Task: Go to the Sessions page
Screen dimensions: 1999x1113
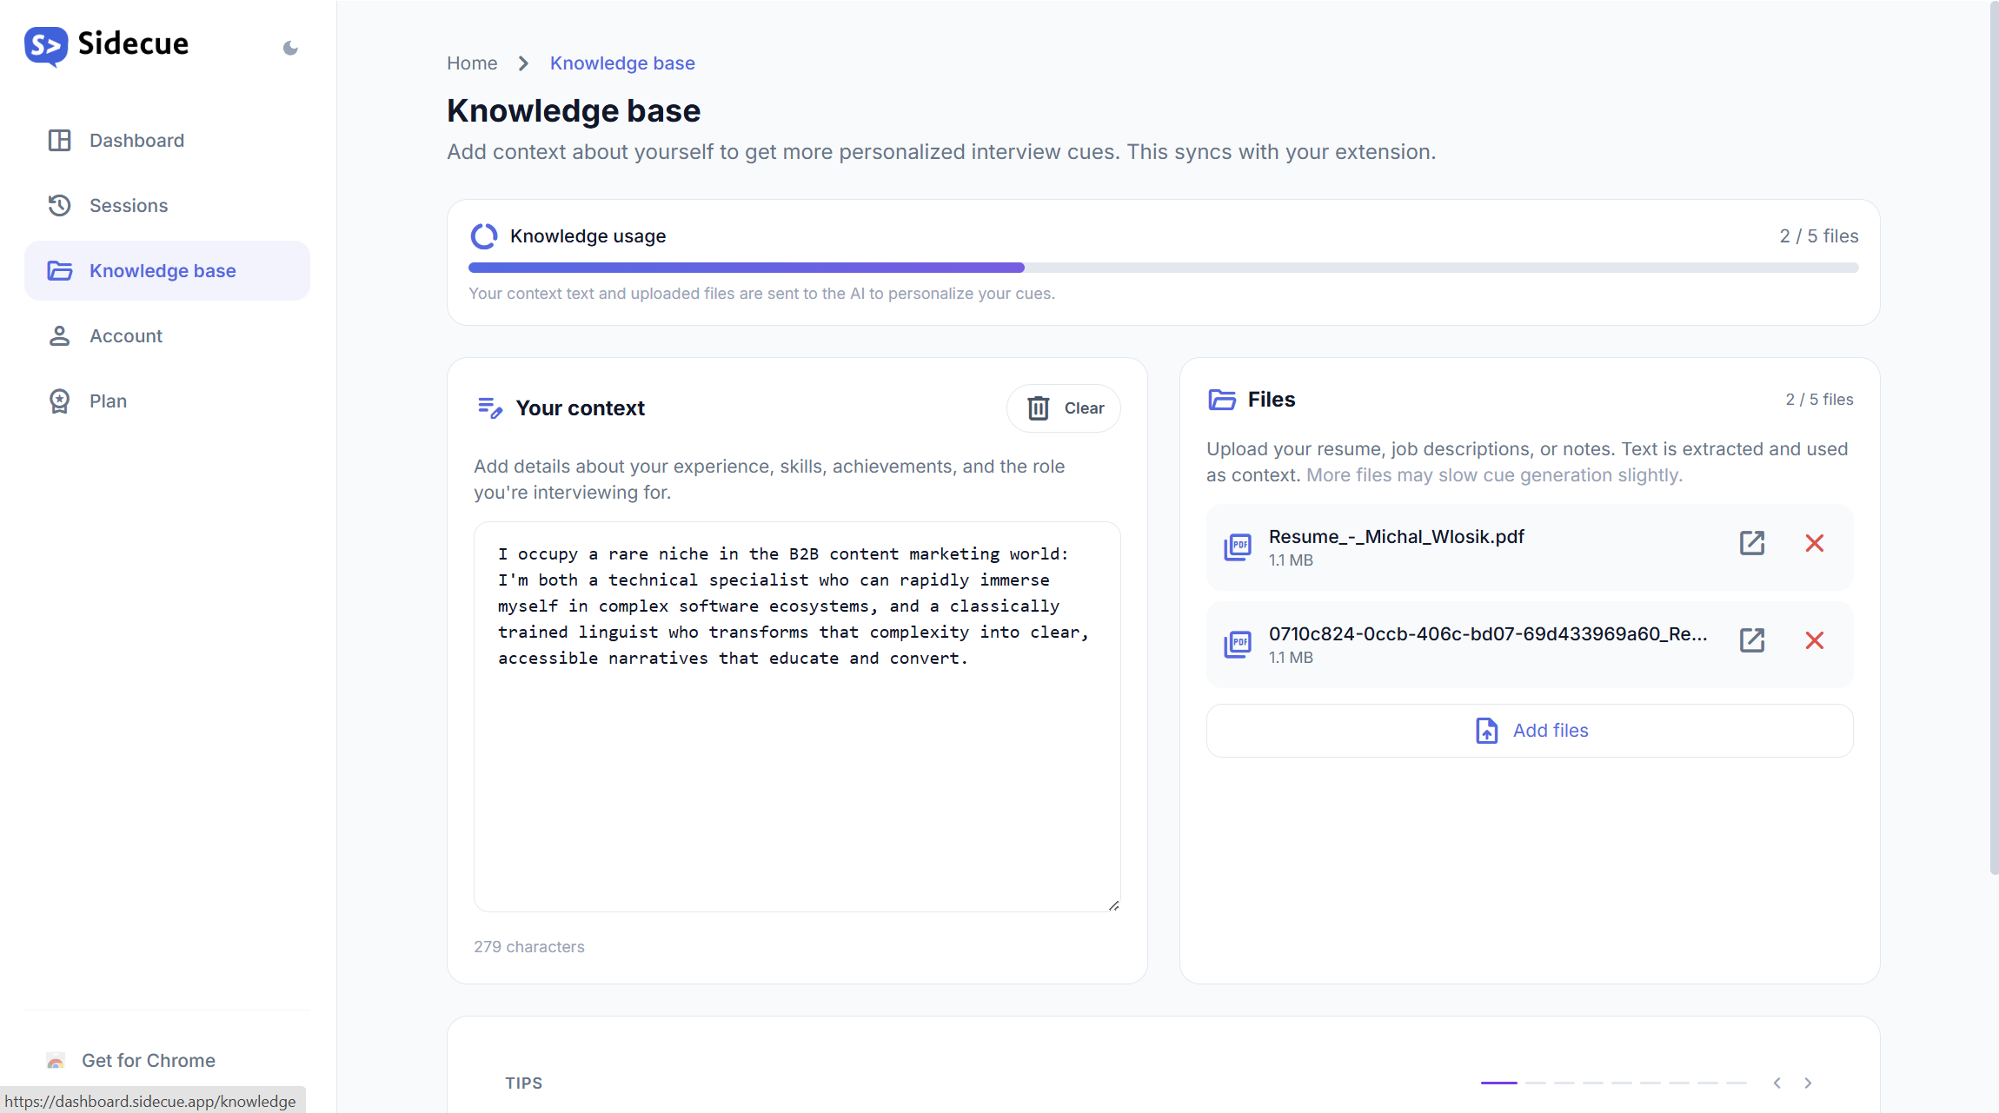Action: point(129,206)
